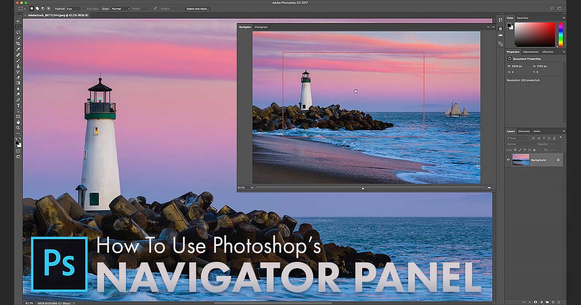Screen dimensions: 581x305
Task: Choose Intersect with selection mode
Action: [48, 9]
